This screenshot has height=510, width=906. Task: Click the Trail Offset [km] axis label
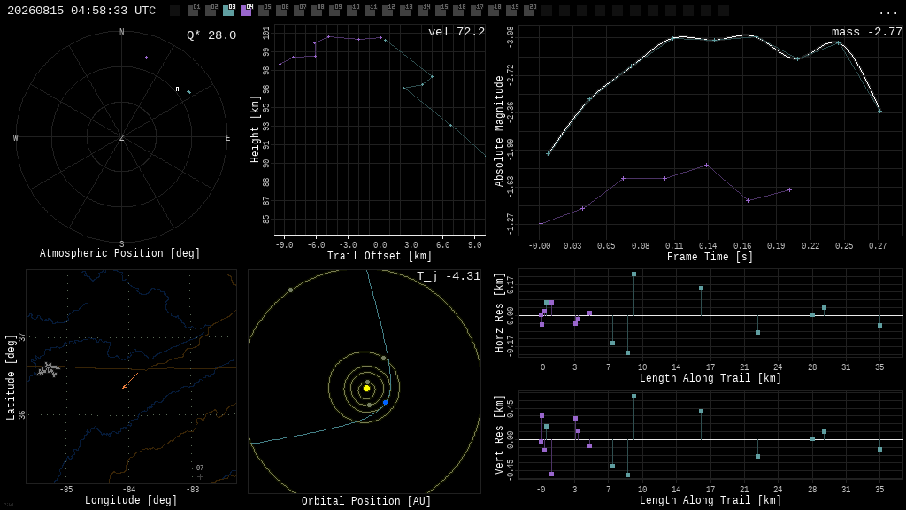pyautogui.click(x=380, y=256)
